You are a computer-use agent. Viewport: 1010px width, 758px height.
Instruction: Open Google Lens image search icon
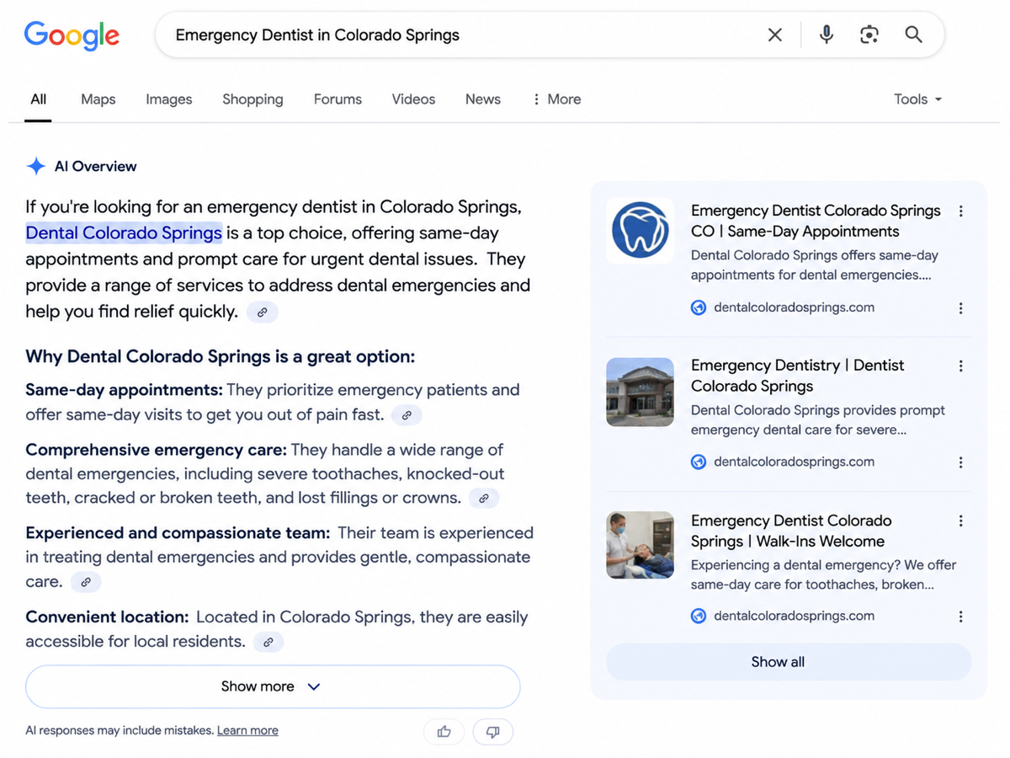[x=869, y=35]
